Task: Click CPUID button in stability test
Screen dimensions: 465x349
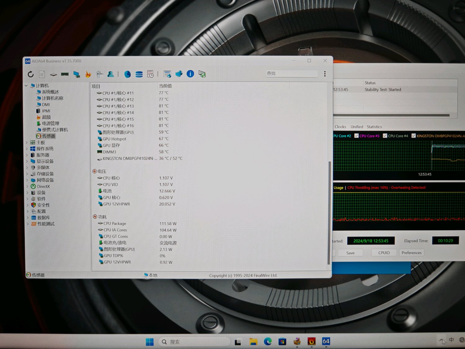Action: click(x=384, y=253)
